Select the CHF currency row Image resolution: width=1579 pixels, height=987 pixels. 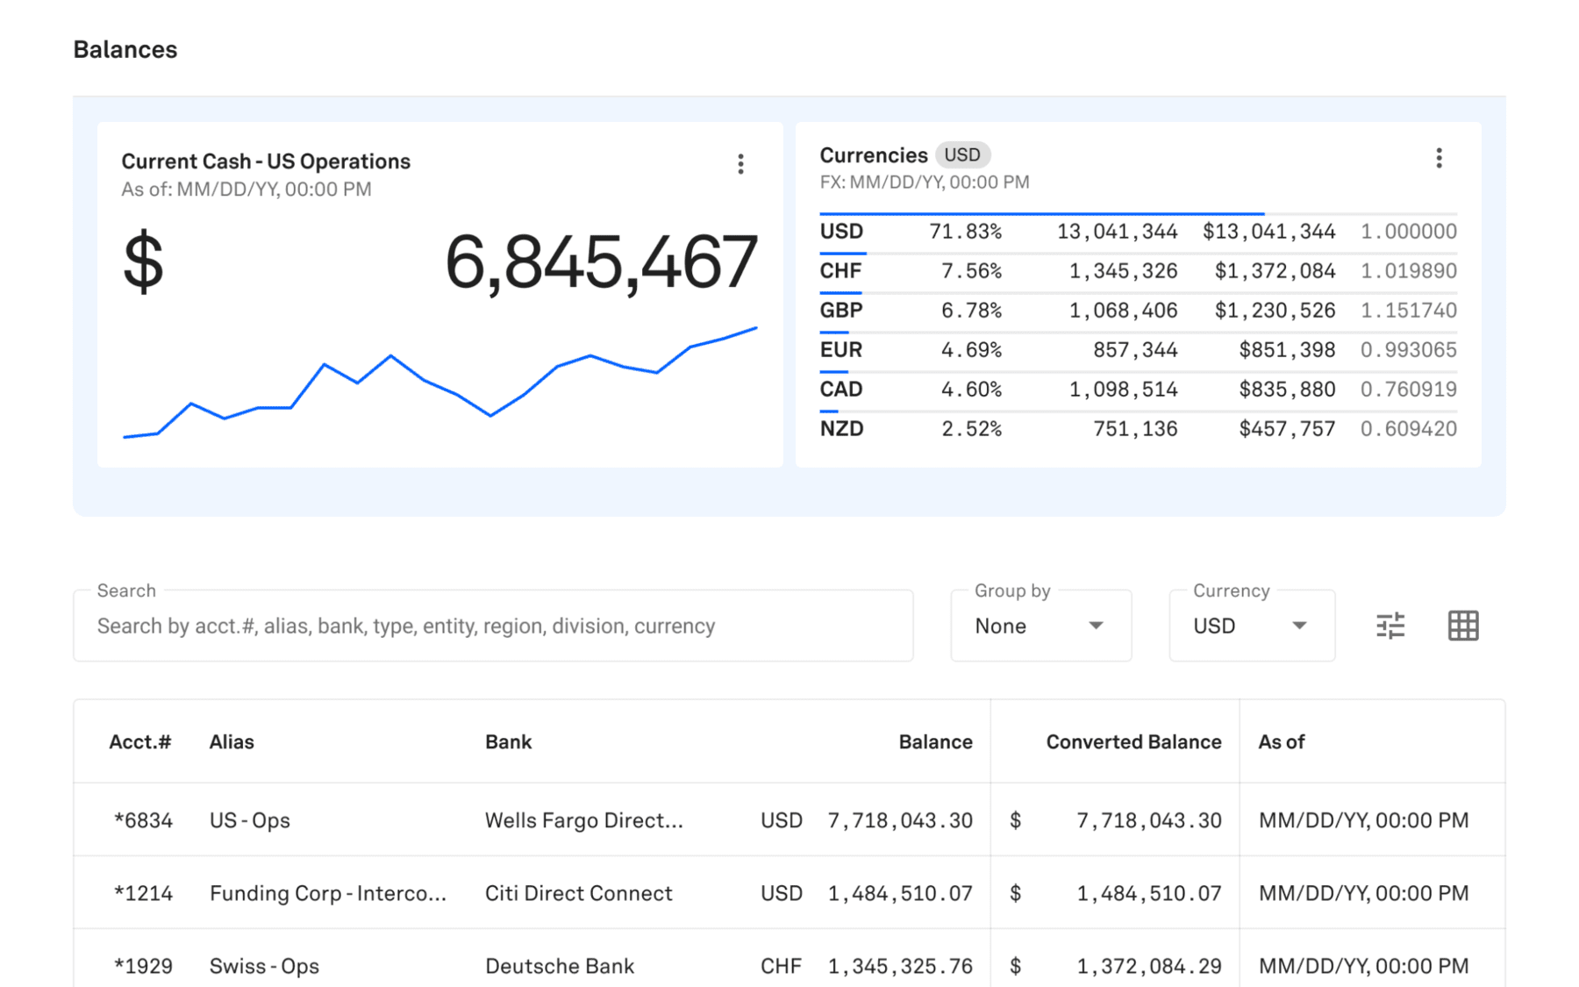pyautogui.click(x=1138, y=271)
